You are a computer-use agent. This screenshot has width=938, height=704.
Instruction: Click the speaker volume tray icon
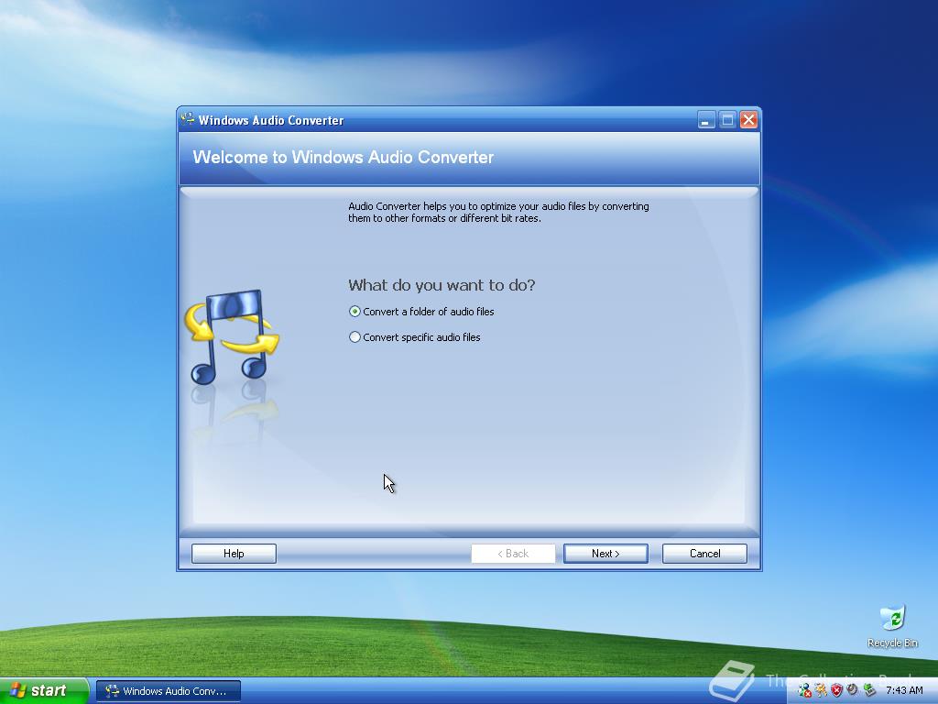coord(853,689)
